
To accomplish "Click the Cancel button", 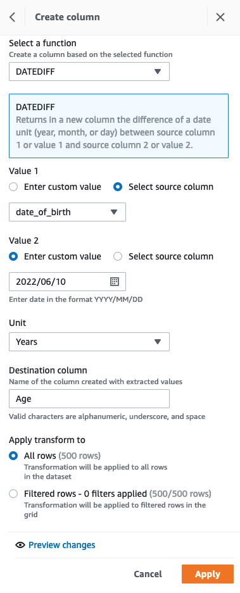I will [x=148, y=574].
